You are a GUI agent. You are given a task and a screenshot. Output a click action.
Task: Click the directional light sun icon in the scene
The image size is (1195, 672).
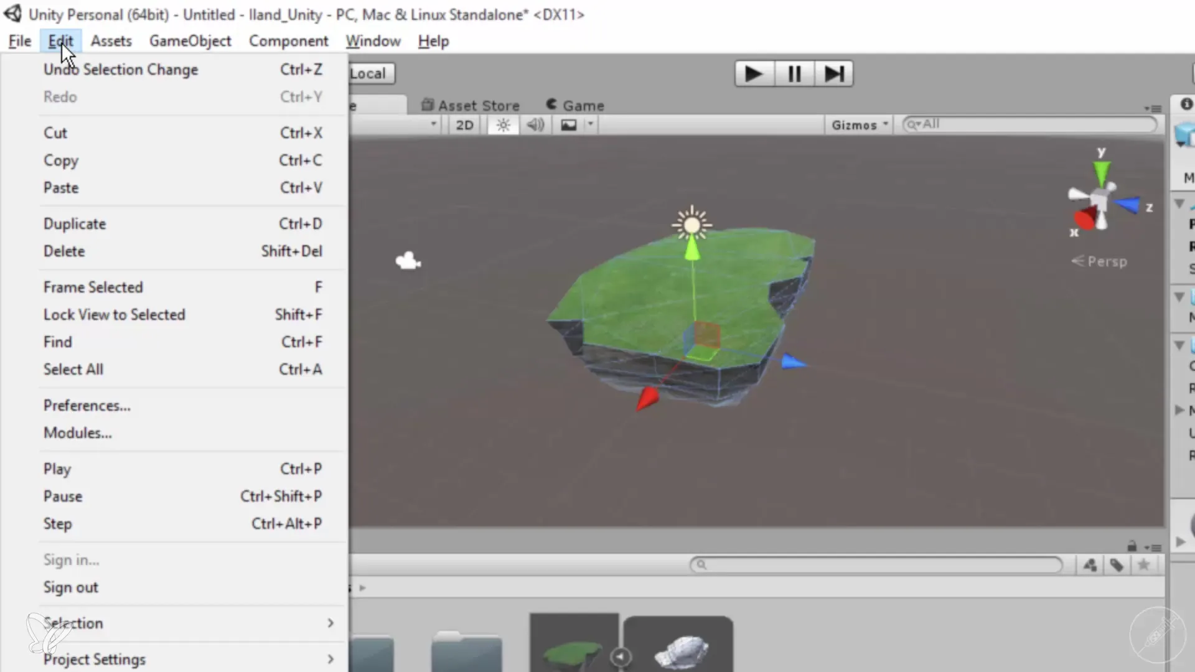tap(691, 224)
